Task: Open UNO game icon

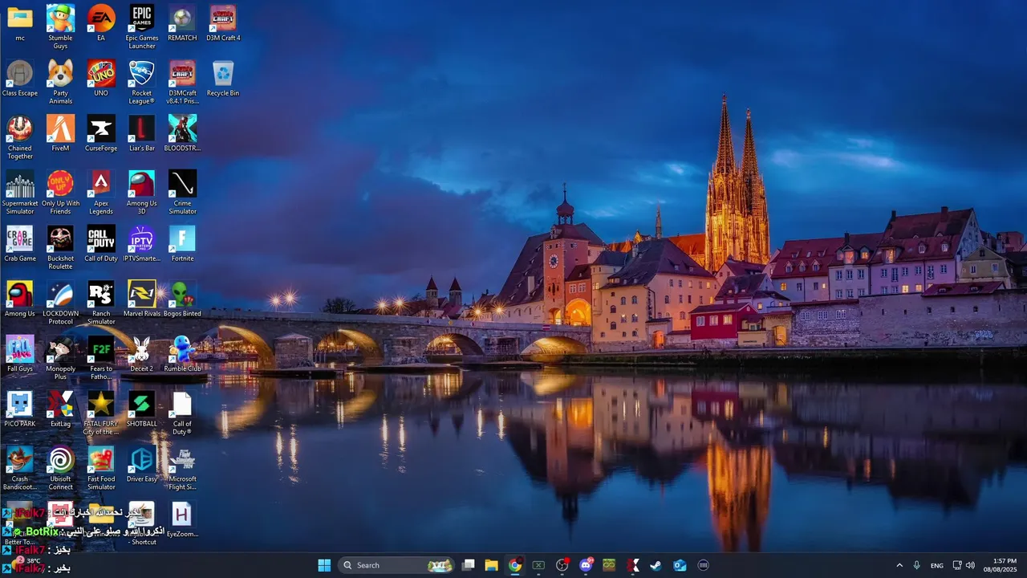Action: click(x=101, y=79)
